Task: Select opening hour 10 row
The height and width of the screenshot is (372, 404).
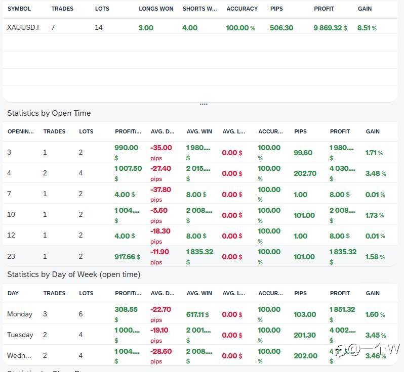Action: coord(200,214)
